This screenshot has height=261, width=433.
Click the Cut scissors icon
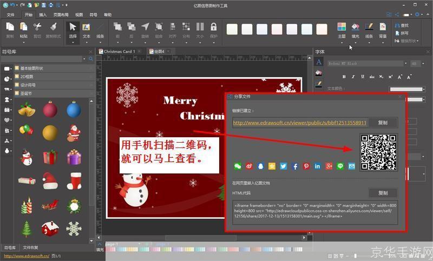37,26
